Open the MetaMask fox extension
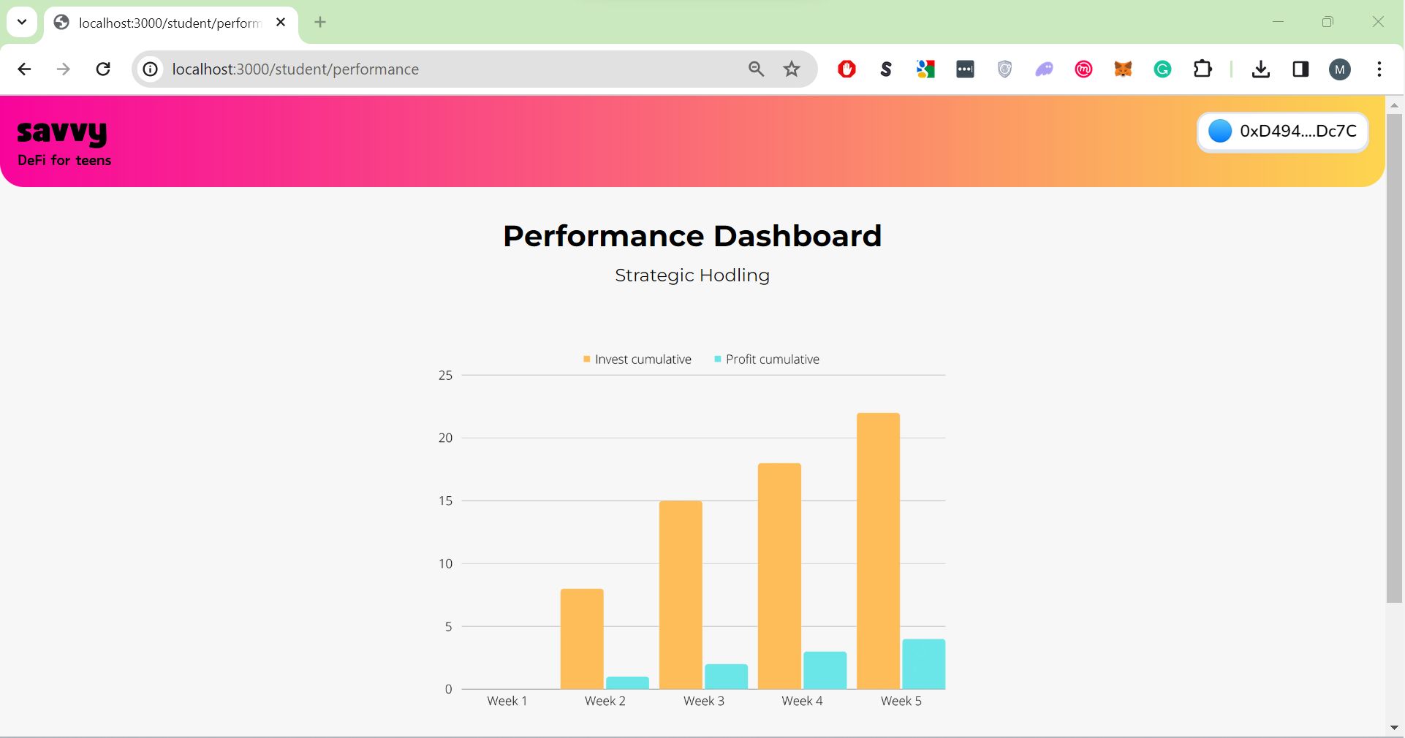 pyautogui.click(x=1123, y=69)
